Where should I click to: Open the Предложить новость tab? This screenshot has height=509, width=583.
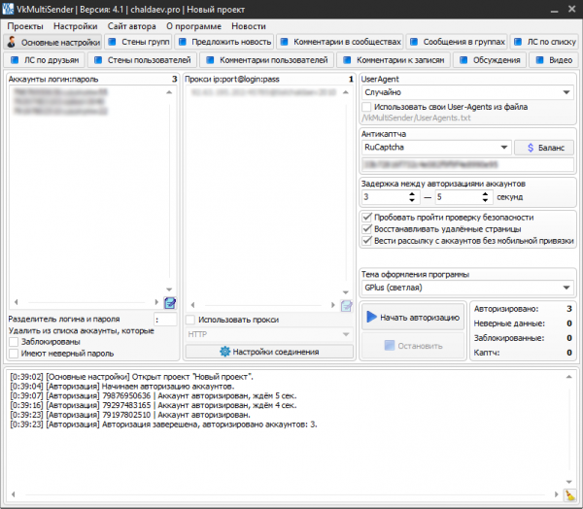pyautogui.click(x=224, y=42)
